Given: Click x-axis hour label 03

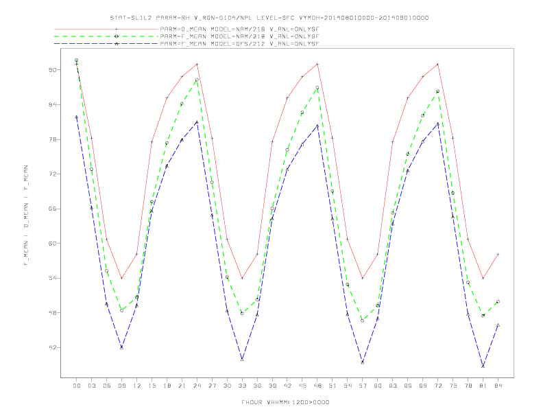Looking at the screenshot, I should point(92,386).
